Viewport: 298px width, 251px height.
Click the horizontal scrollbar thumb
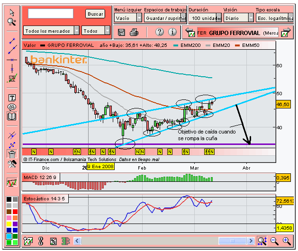(x=232, y=241)
